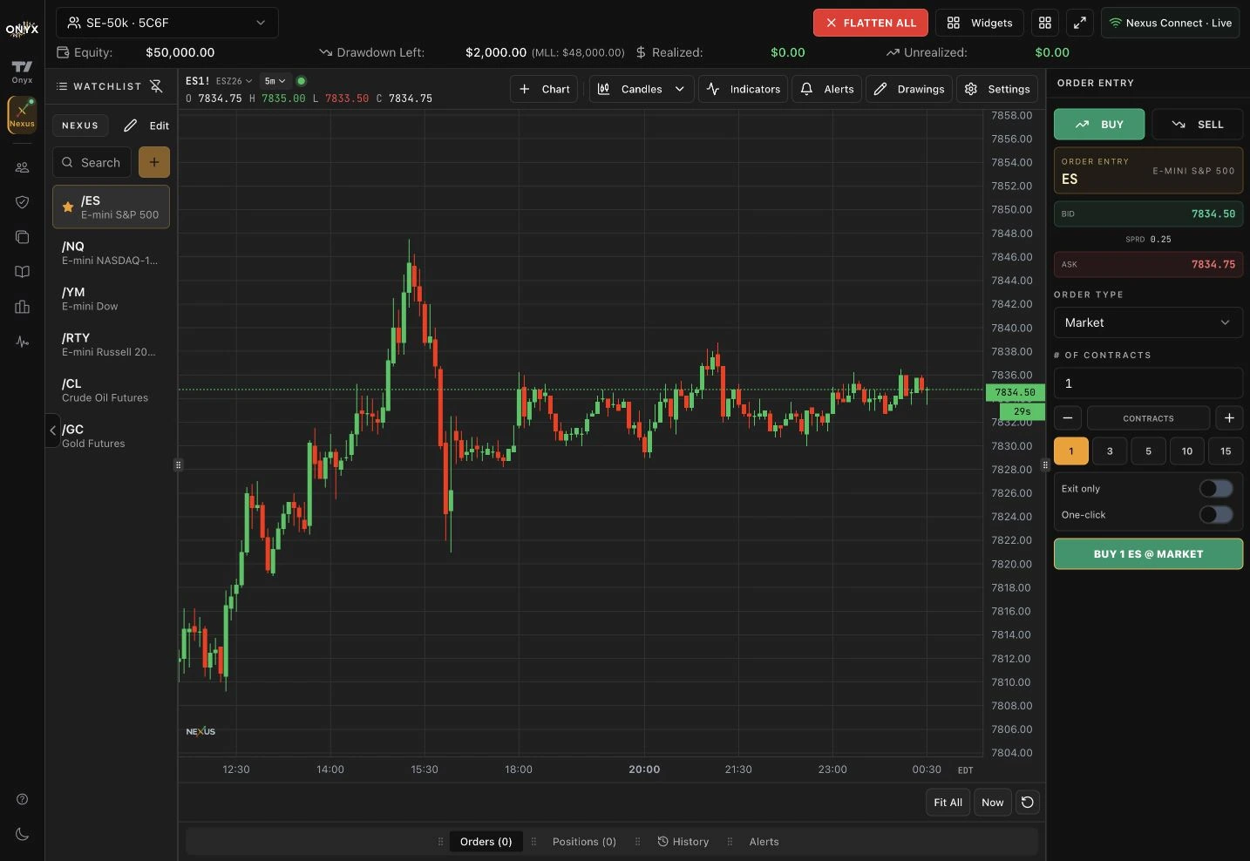
Task: Open the Market order type dropdown
Action: click(1148, 322)
